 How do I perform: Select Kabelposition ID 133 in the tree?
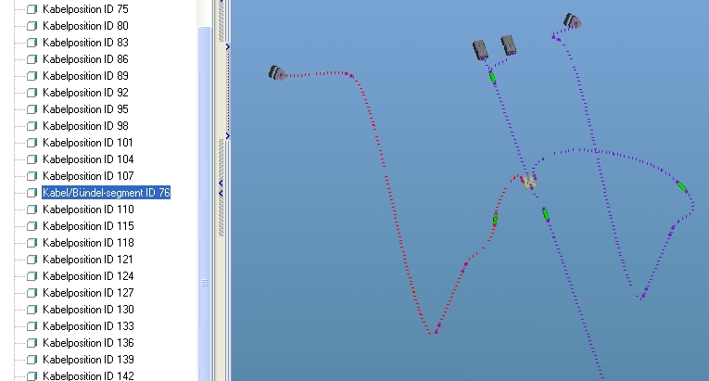(x=88, y=326)
